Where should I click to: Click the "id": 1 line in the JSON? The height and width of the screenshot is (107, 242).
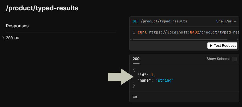[x=146, y=75]
